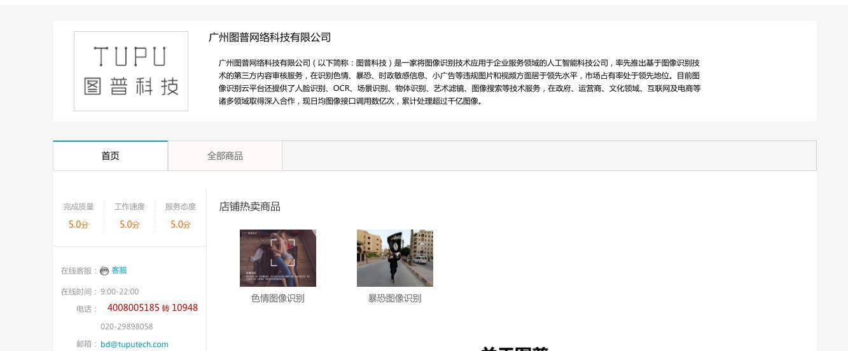Click the bd@tuputech.com email link
Image resolution: width=848 pixels, height=351 pixels.
134,344
